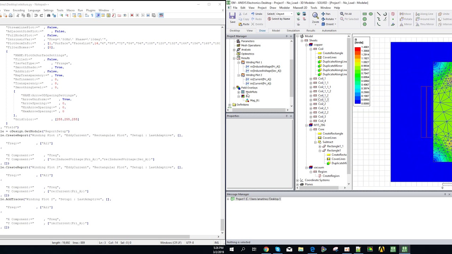
Task: Switch to the Simulation ribbon tab
Action: [x=293, y=31]
